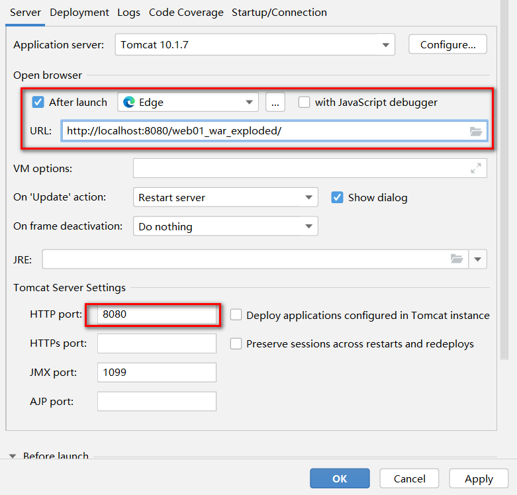This screenshot has height=495, width=517.
Task: Check Deploy applications configured in Tomcat instance
Action: [236, 315]
